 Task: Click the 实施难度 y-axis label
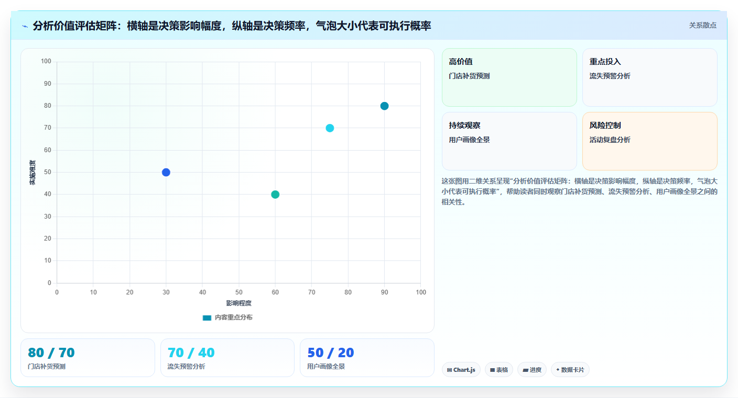(32, 173)
